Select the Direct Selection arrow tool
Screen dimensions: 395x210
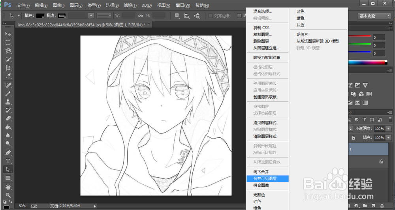[x=8, y=169]
